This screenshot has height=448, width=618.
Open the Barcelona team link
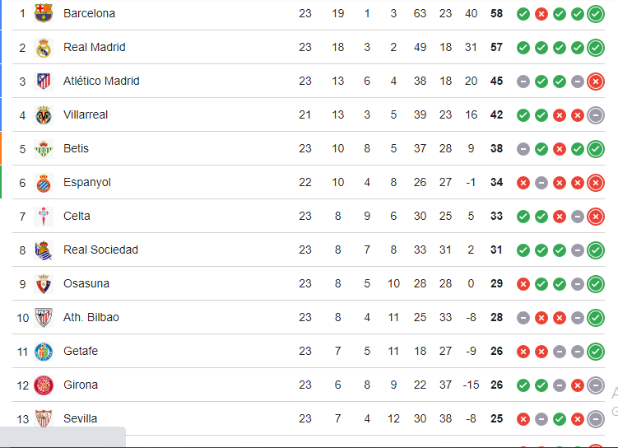[x=89, y=13]
